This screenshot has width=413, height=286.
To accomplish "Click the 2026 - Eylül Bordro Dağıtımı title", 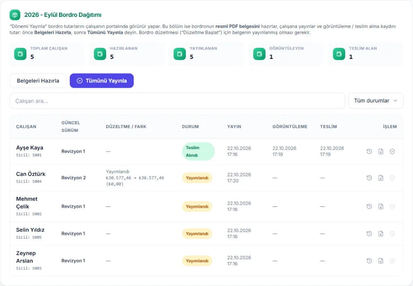I will 63,15.
